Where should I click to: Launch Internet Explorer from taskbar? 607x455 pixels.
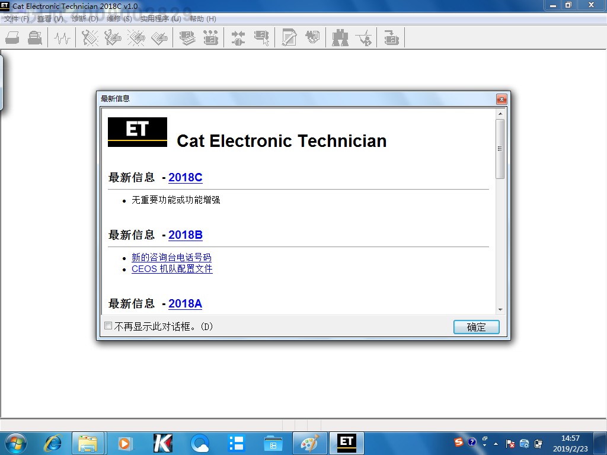53,443
